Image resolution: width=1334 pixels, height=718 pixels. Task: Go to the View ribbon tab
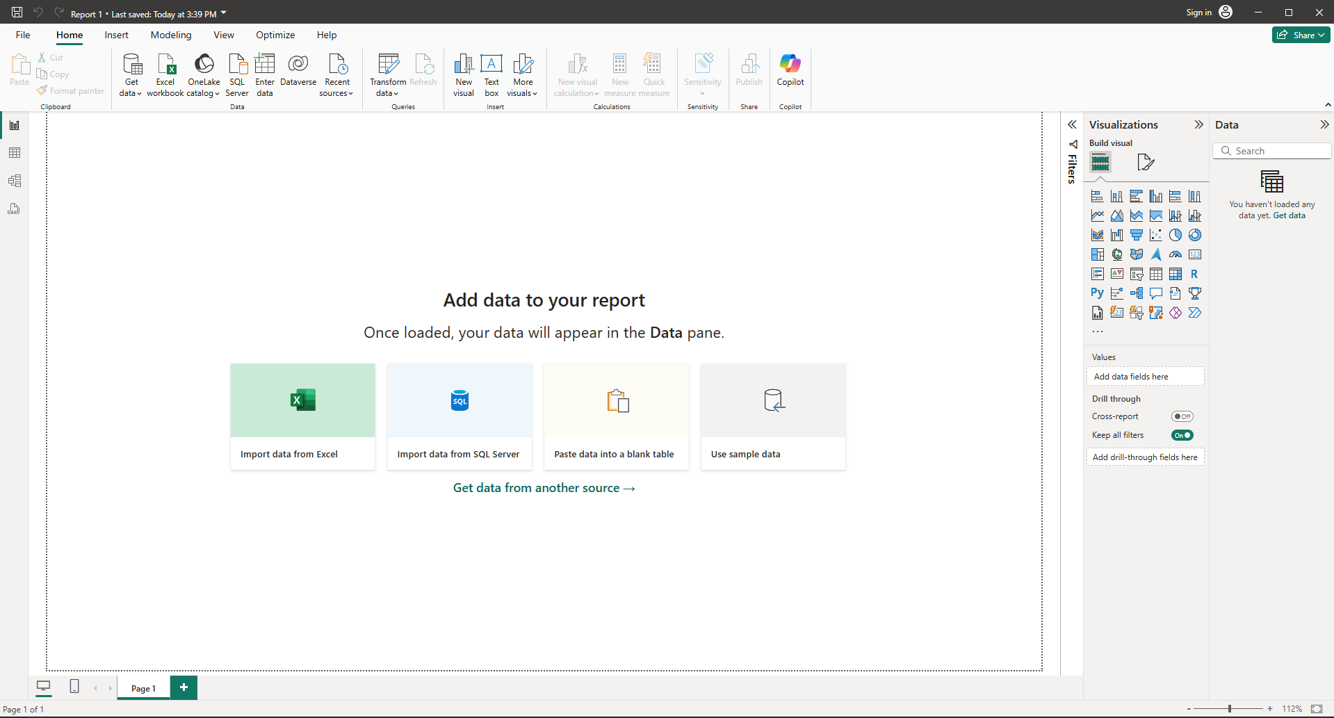click(x=224, y=35)
